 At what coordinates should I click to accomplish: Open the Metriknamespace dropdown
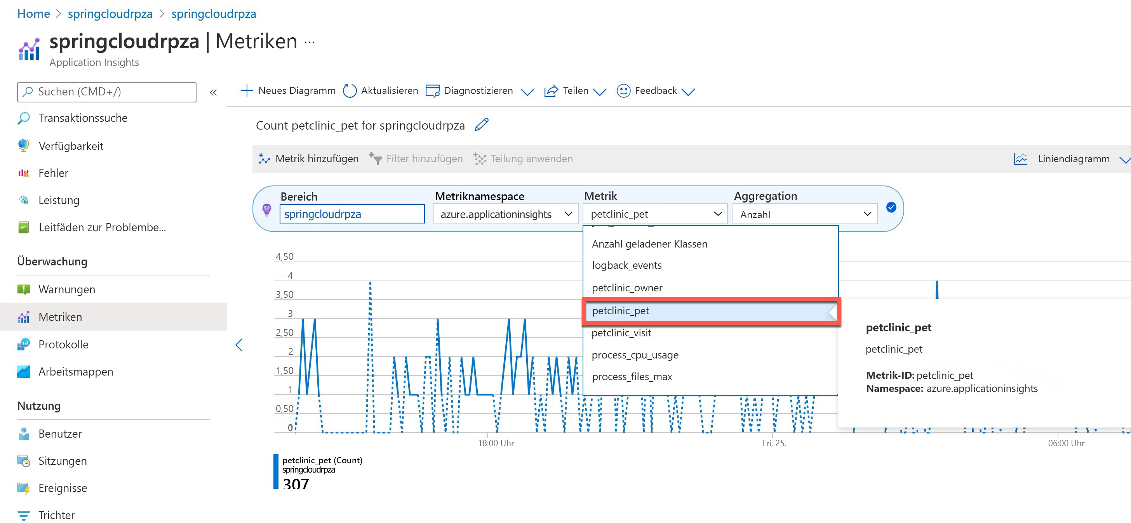[x=506, y=214]
